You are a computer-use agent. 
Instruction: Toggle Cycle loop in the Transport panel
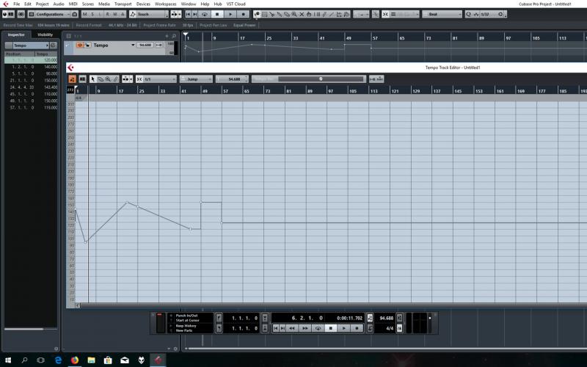pos(318,328)
